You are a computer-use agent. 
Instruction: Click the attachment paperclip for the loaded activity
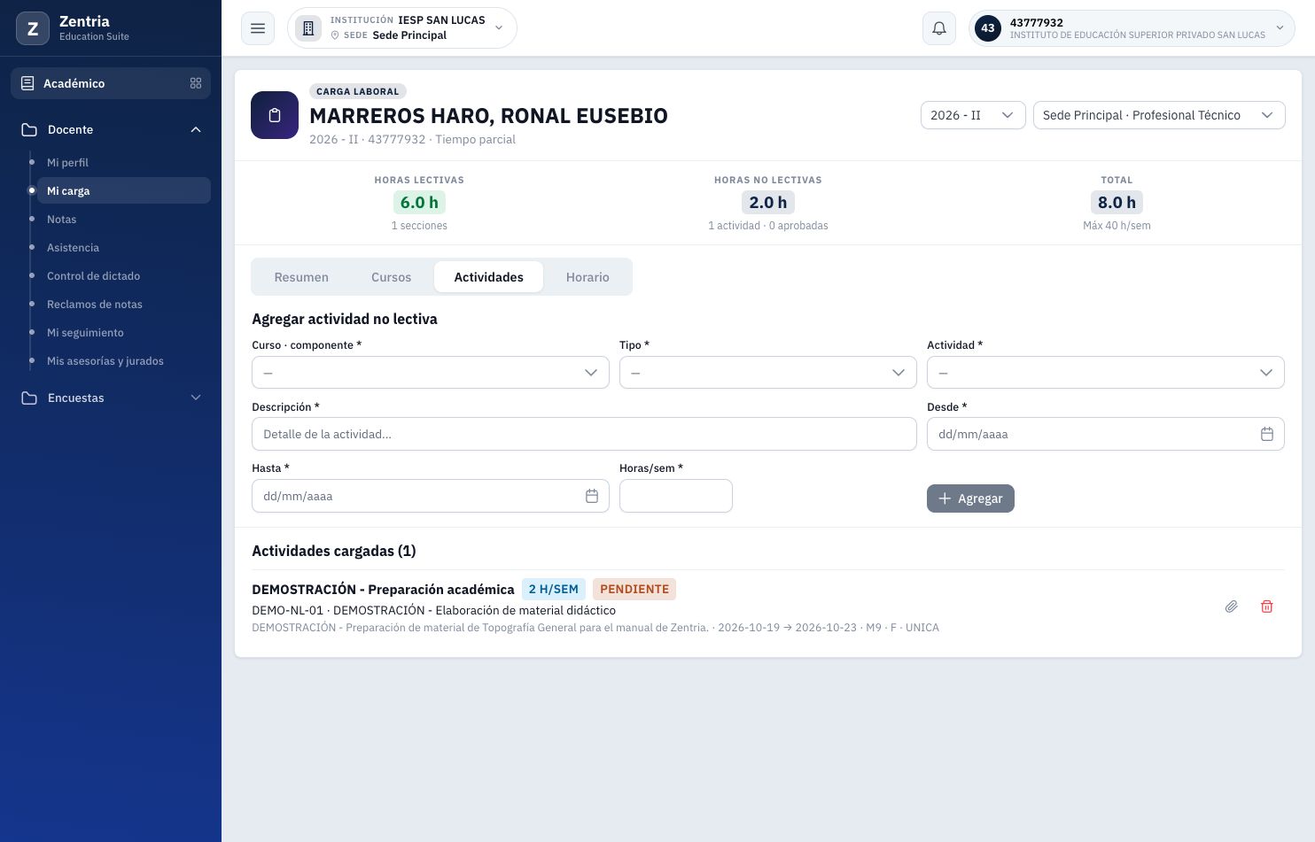tap(1232, 606)
